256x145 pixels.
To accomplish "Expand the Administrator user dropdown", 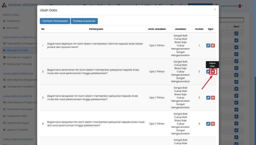I will pos(232,6).
